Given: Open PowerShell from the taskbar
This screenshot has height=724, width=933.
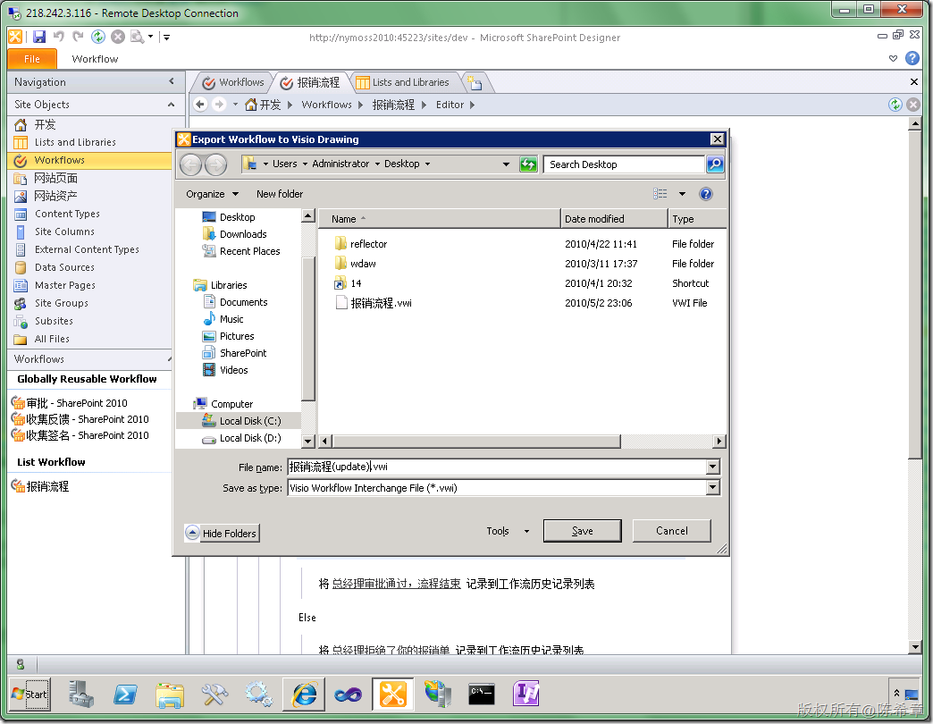Looking at the screenshot, I should [125, 695].
